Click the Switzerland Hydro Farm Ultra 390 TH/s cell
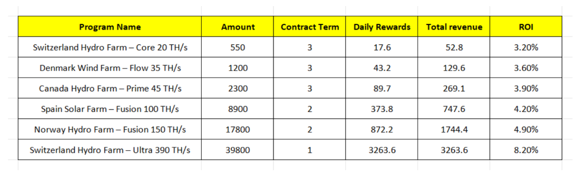 click(110, 150)
